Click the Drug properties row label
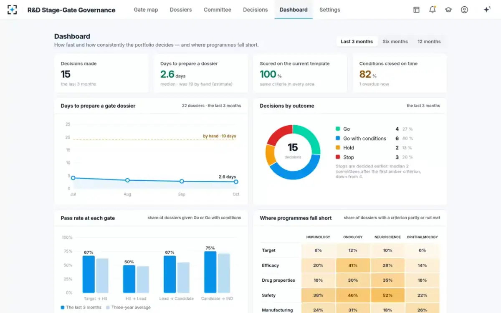501x313 pixels. (x=278, y=280)
